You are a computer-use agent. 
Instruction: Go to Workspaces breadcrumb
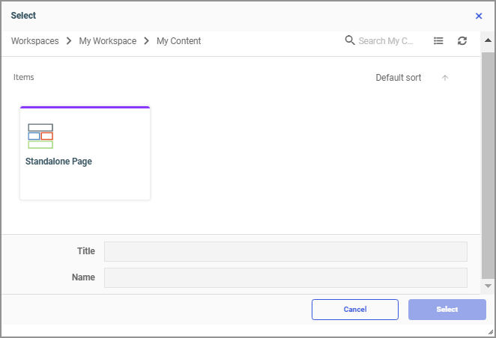coord(34,41)
